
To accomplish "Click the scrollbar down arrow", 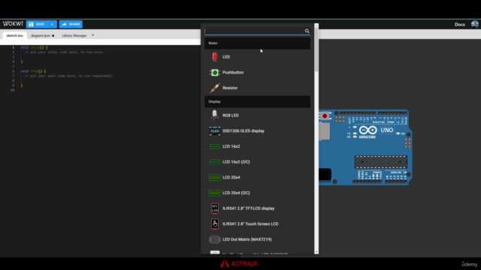I will [316, 252].
